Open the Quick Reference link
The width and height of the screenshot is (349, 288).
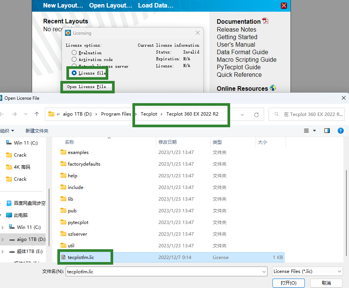(239, 75)
